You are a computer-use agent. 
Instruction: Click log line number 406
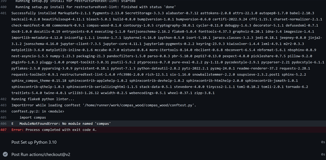tap(4, 123)
